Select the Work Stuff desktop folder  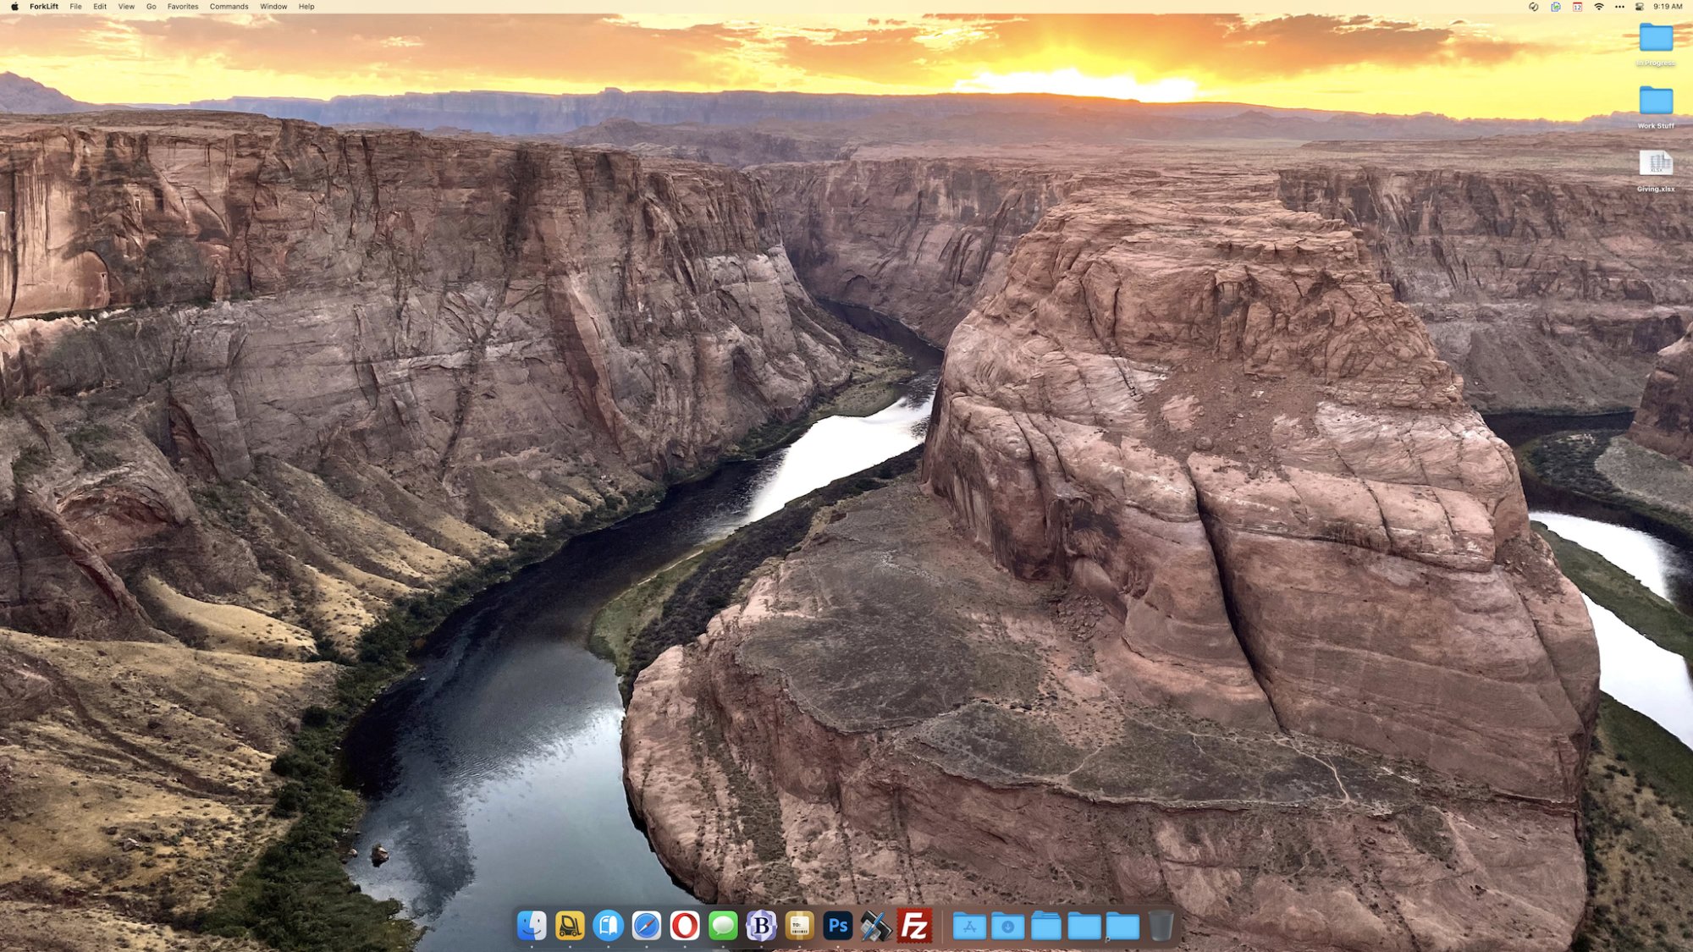(1656, 102)
